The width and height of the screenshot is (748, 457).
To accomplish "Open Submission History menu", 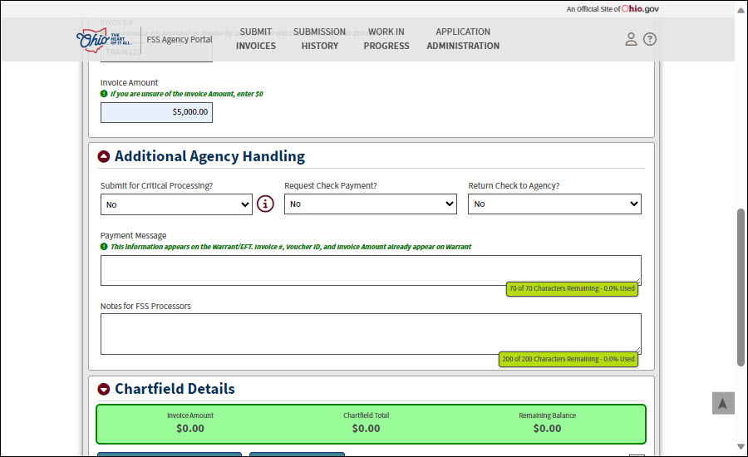I will 320,39.
